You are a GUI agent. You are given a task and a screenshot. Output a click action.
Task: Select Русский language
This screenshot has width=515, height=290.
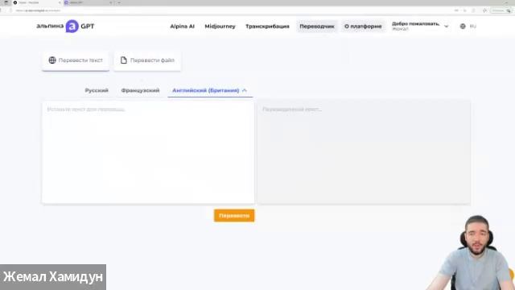point(97,90)
